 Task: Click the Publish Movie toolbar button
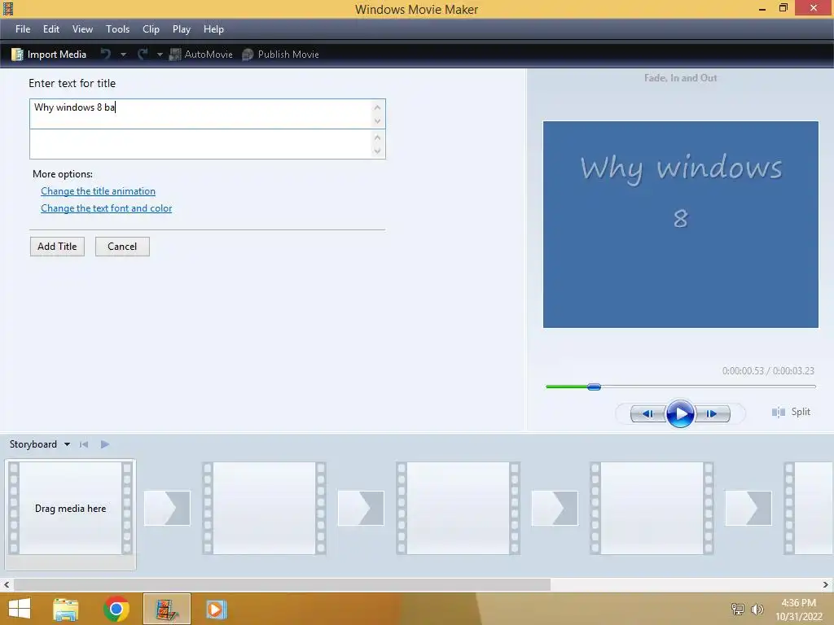click(280, 55)
